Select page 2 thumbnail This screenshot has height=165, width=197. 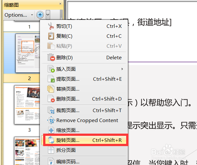[x=28, y=53]
